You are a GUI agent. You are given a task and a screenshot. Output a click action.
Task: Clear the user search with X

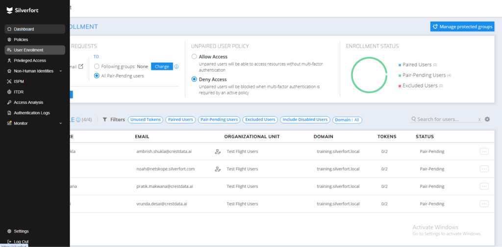479,120
